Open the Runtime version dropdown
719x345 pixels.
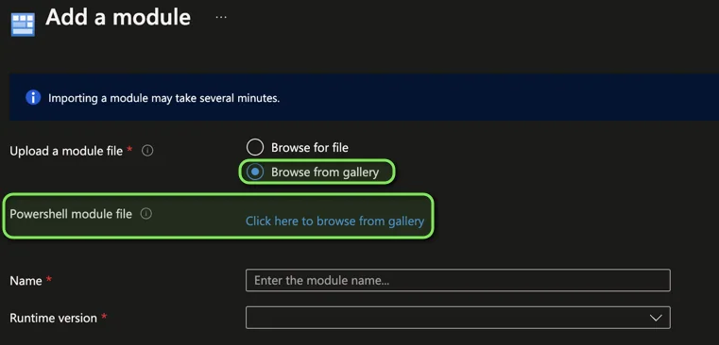click(458, 318)
